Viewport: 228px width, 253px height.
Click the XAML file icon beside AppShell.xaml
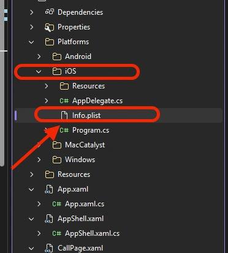[x=49, y=219]
